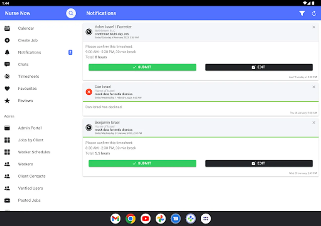
Task: Click the Calendar icon in sidebar
Action: coord(7,28)
